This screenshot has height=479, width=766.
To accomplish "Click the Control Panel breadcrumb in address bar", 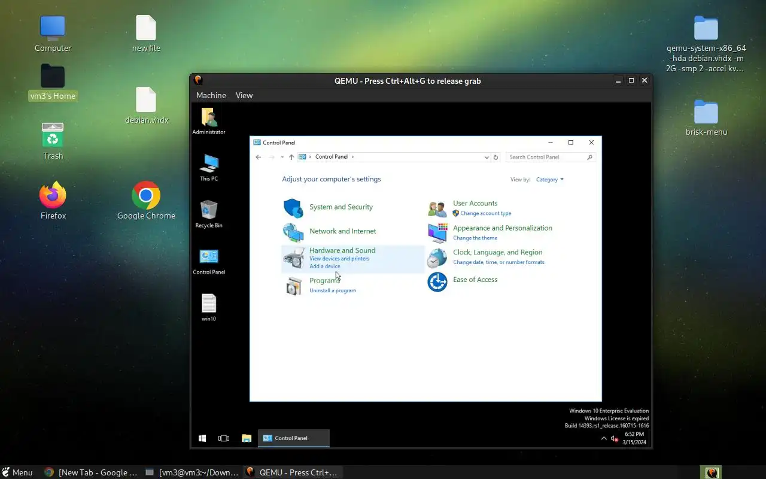I will click(332, 157).
